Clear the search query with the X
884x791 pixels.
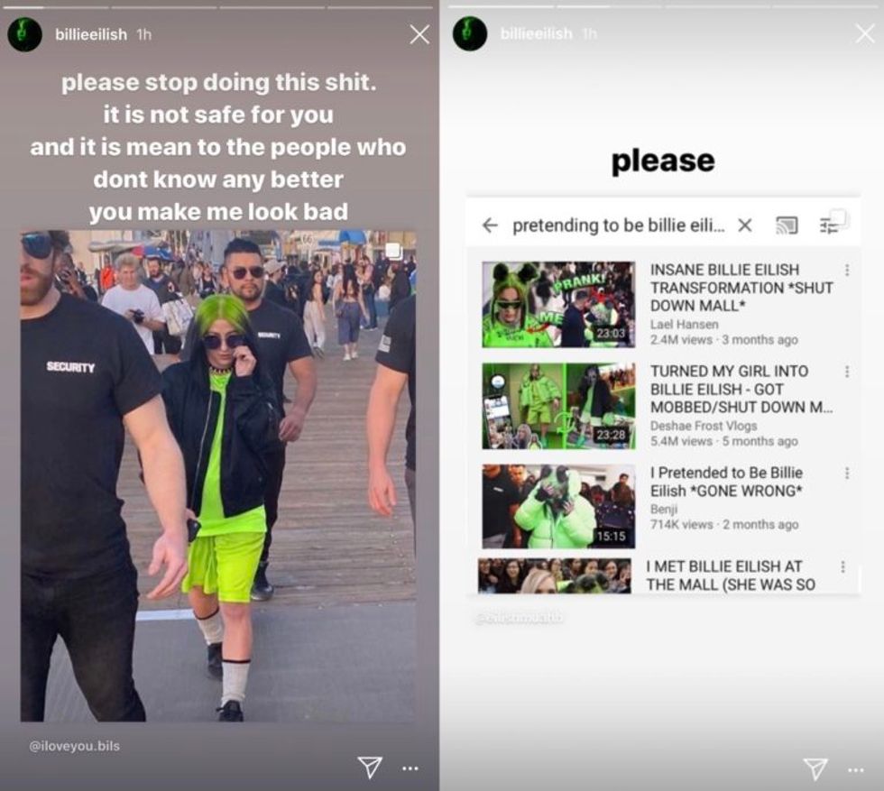click(745, 225)
